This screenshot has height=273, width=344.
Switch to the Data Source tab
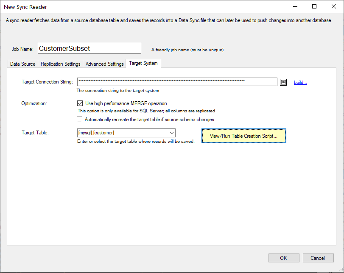point(23,64)
